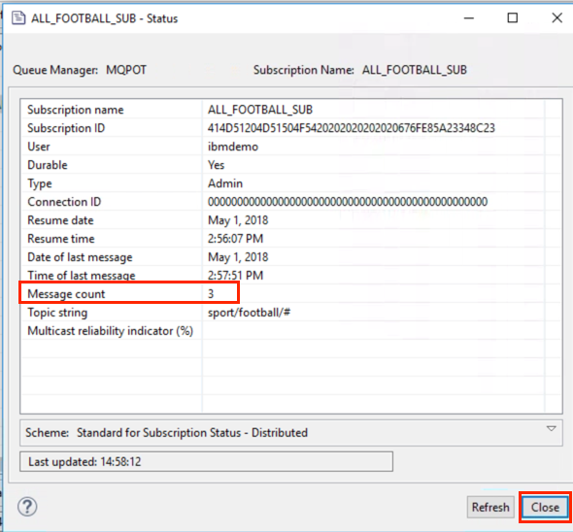Click the Close button

[545, 507]
